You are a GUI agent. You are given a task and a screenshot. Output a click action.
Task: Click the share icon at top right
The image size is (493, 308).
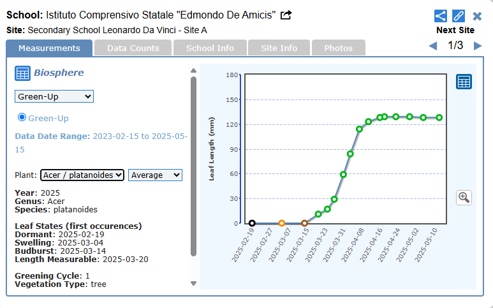coord(440,16)
